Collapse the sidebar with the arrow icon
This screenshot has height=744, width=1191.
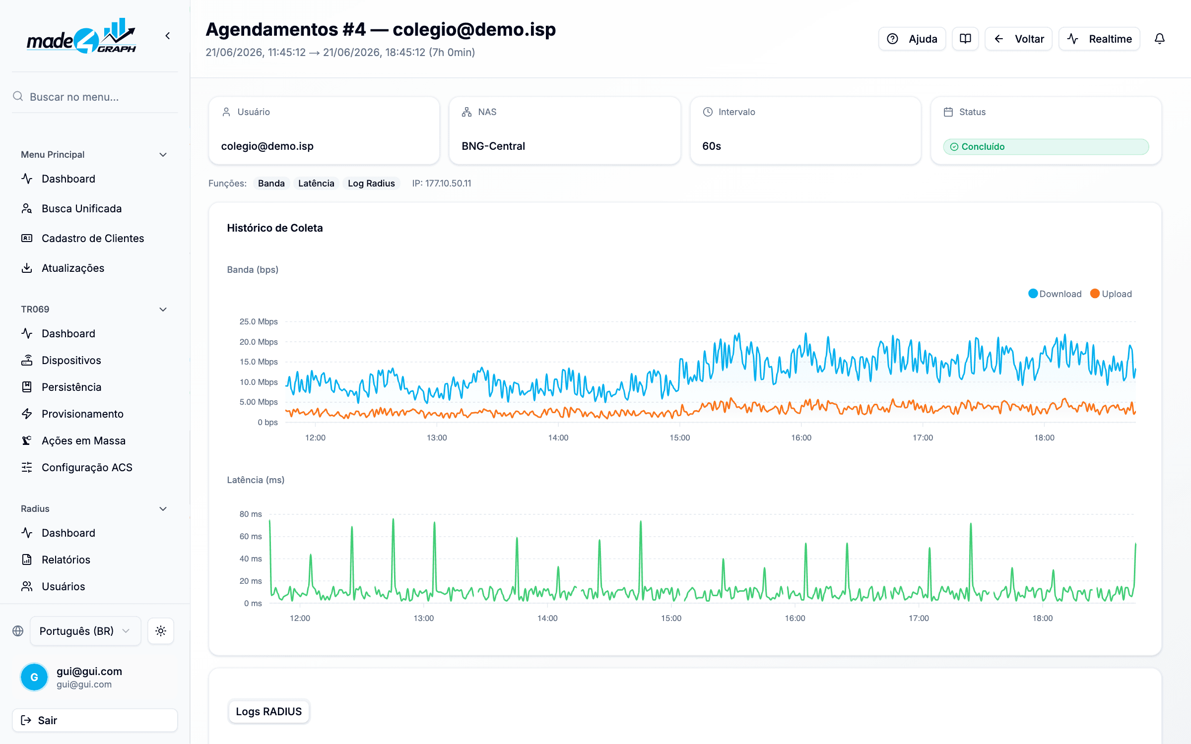[168, 36]
